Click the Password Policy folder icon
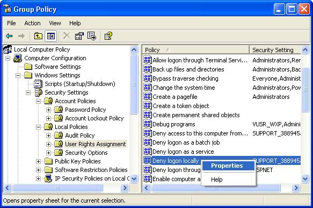 [59, 110]
